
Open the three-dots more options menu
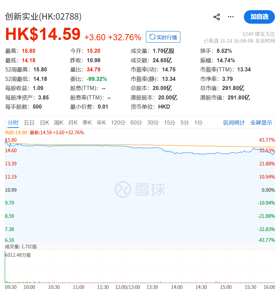click(231, 17)
